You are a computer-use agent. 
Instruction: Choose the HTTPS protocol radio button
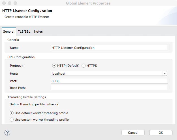(84, 66)
